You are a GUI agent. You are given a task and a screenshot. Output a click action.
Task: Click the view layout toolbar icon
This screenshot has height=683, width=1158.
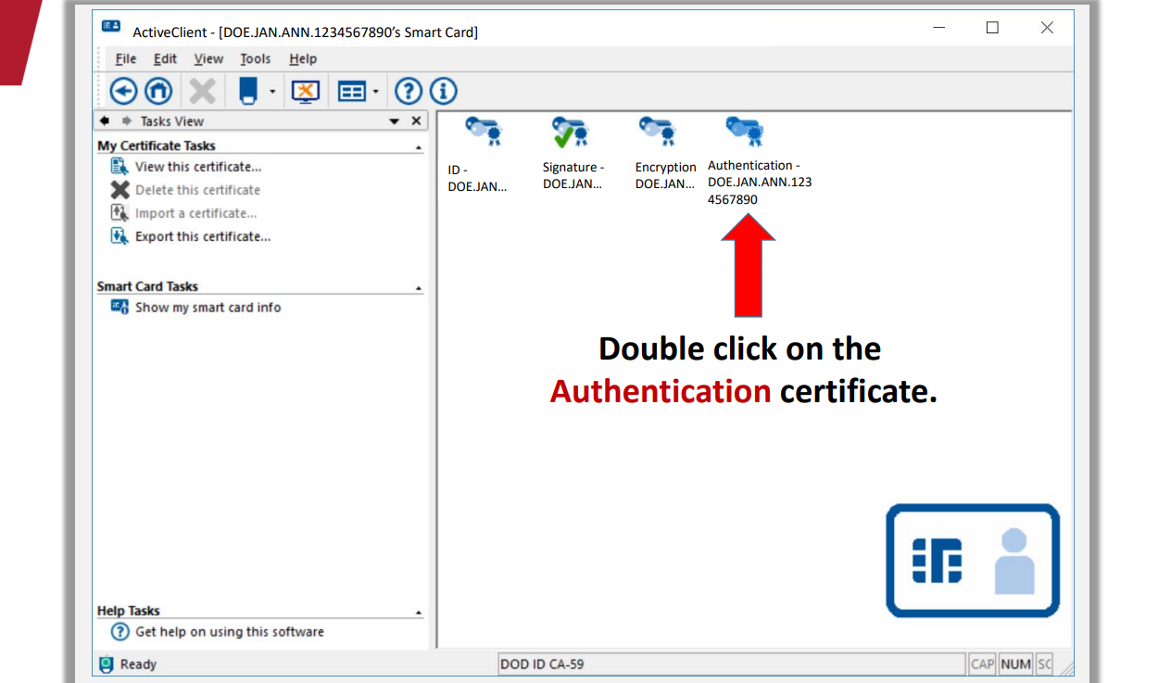(x=352, y=91)
